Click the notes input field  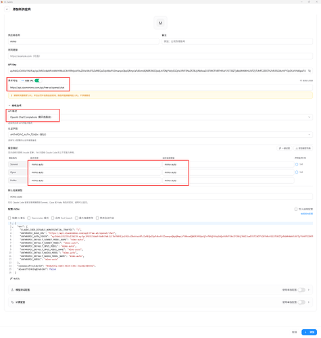tap(237, 41)
